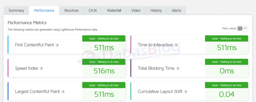Click the 0.04 Cumulative Layout Shift value
This screenshot has height=102, width=256.
point(227,94)
